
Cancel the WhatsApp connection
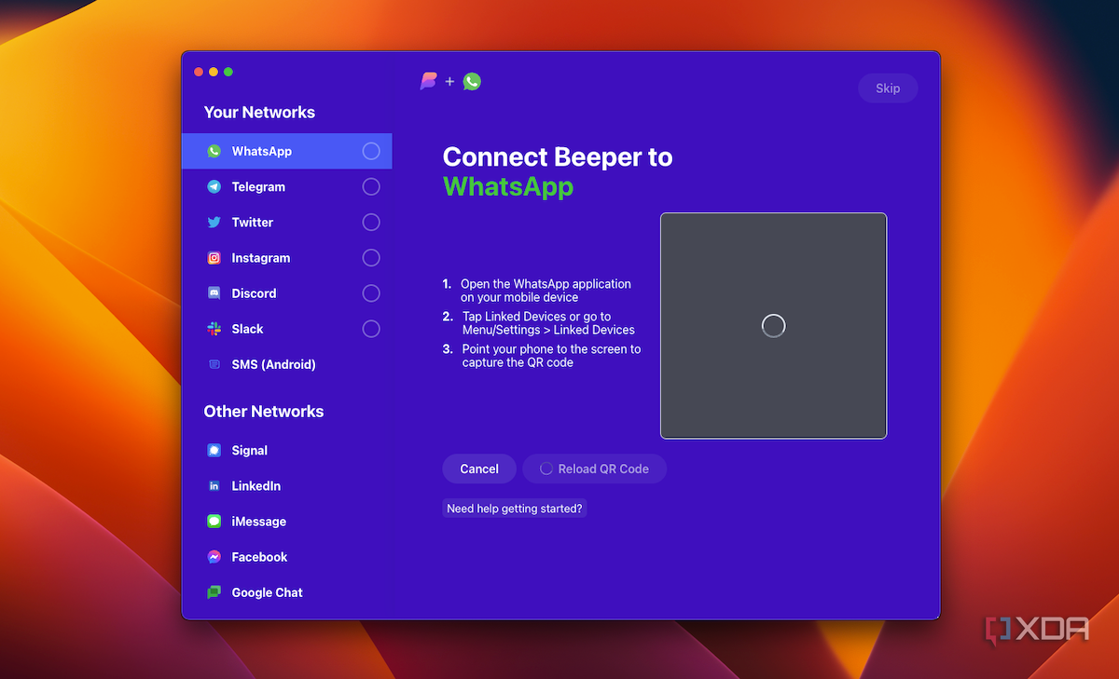tap(478, 469)
